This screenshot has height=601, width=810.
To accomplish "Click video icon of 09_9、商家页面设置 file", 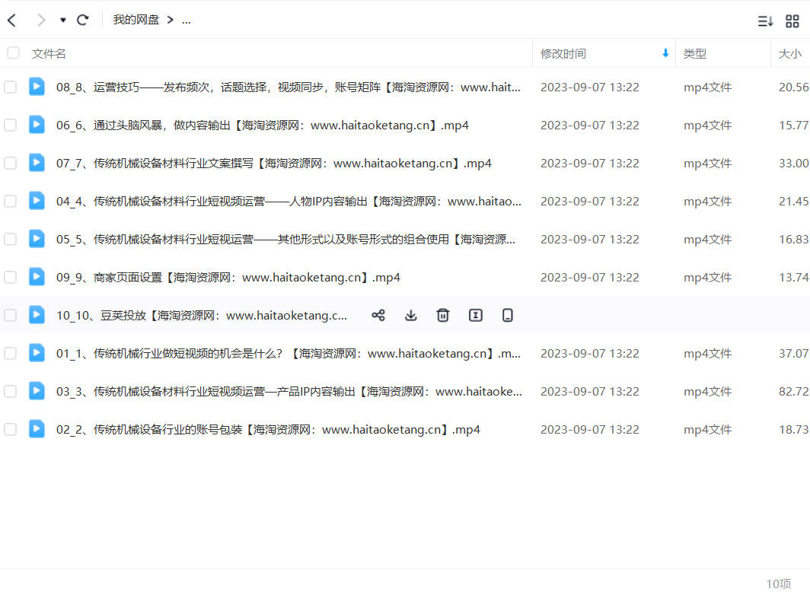I will tap(37, 277).
